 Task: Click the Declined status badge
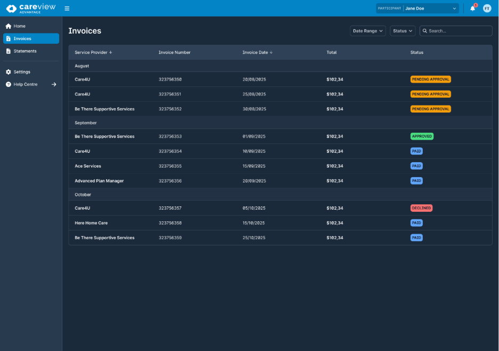(x=421, y=208)
